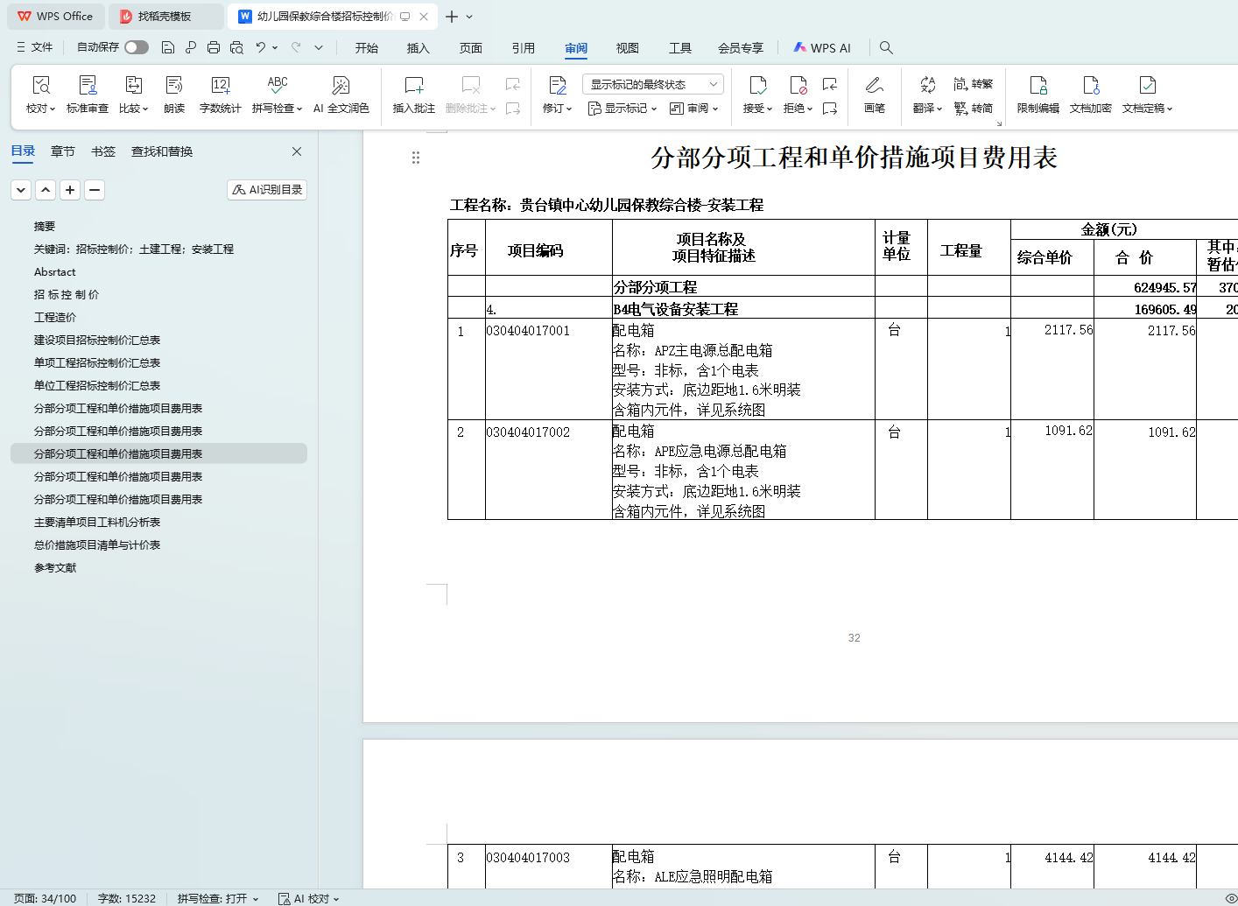Close the navigation sidebar panel
The width and height of the screenshot is (1238, 906).
(297, 151)
